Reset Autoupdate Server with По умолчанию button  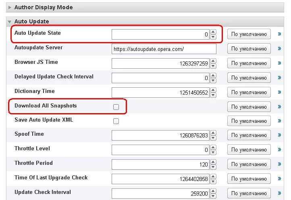pyautogui.click(x=249, y=49)
